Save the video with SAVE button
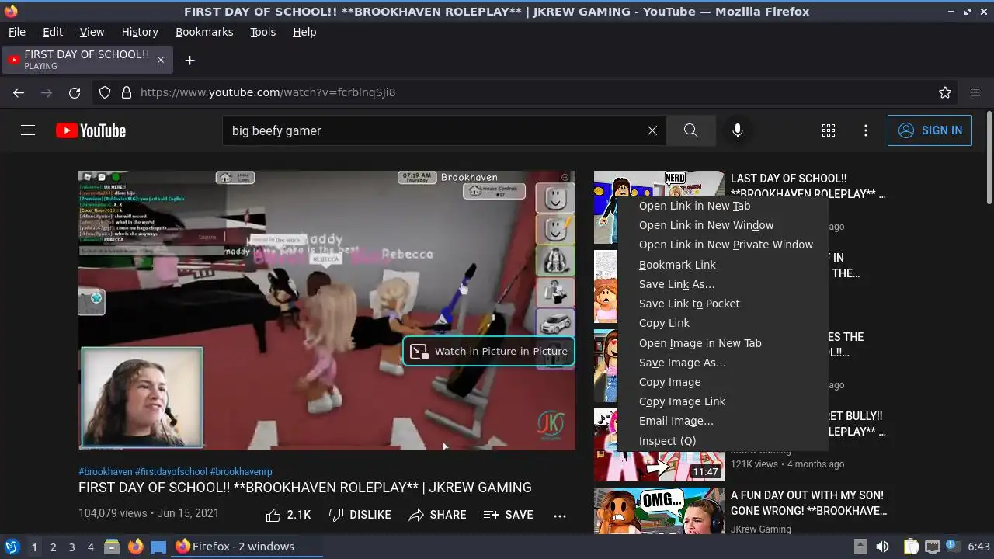 click(508, 515)
